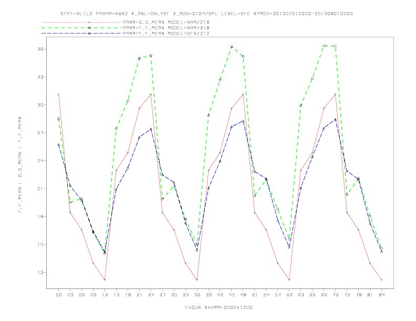Click x-axis tick label 06

tap(82, 295)
